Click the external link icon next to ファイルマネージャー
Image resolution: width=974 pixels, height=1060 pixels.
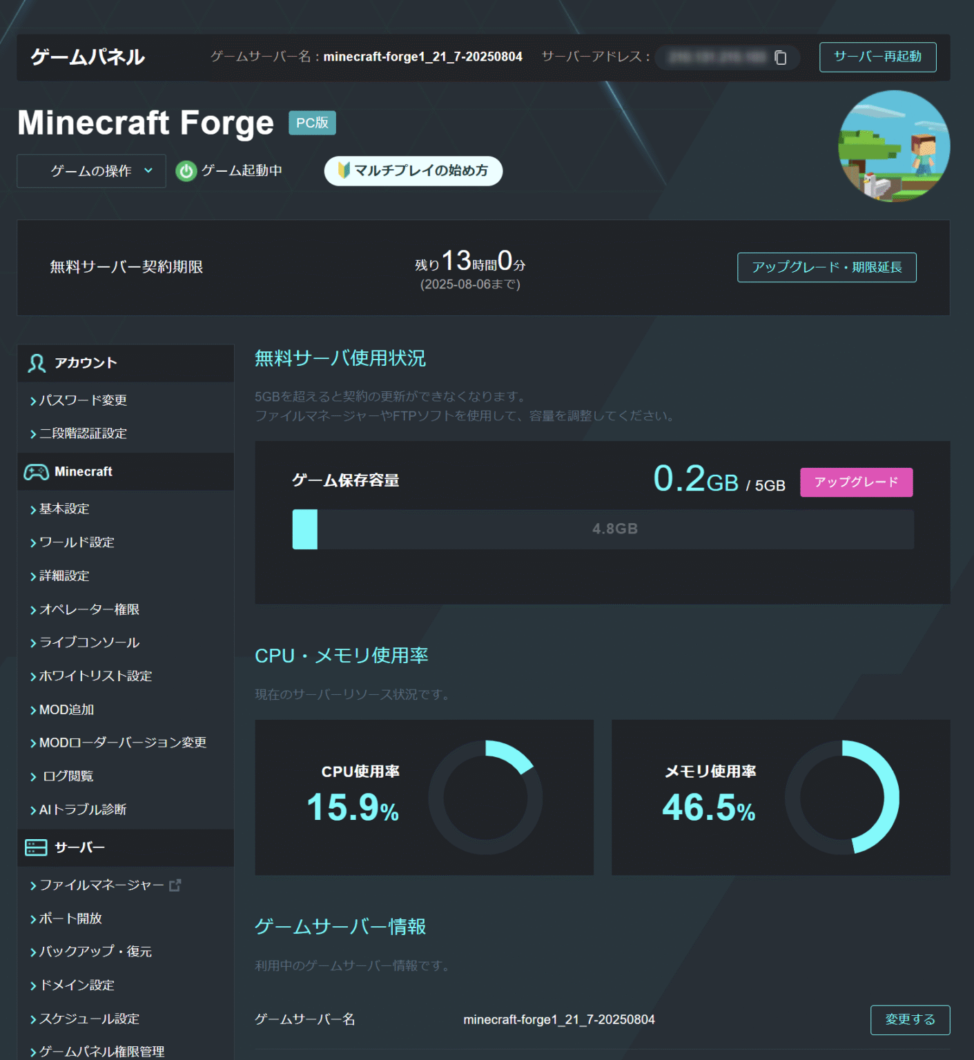coord(175,884)
